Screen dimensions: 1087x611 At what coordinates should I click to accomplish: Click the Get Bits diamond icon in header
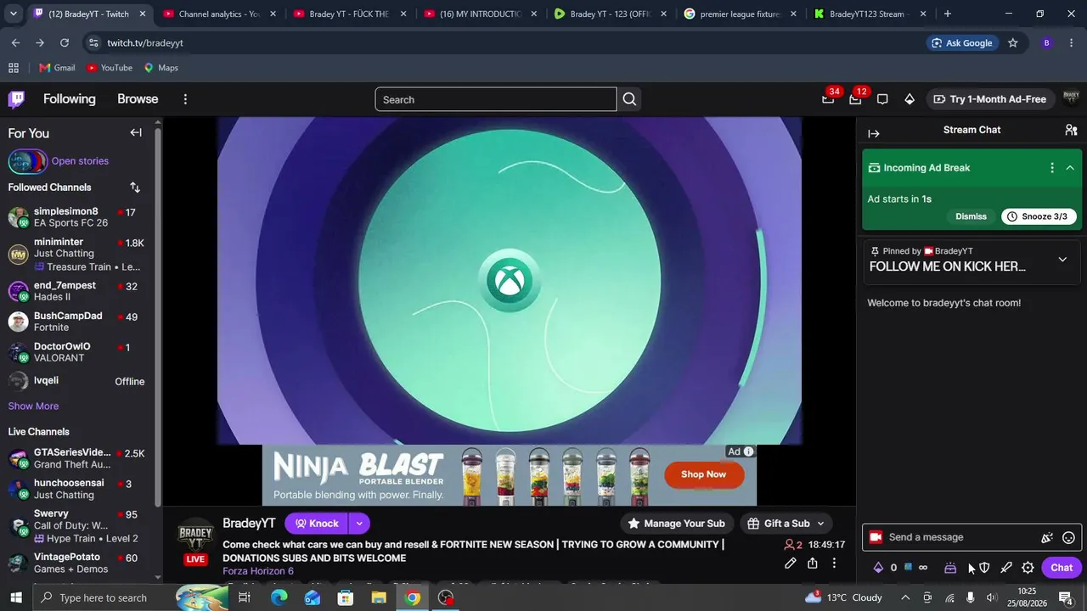click(910, 99)
